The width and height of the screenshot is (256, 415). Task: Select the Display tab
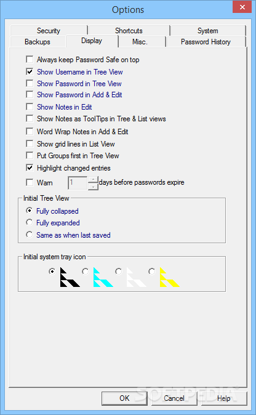click(92, 41)
